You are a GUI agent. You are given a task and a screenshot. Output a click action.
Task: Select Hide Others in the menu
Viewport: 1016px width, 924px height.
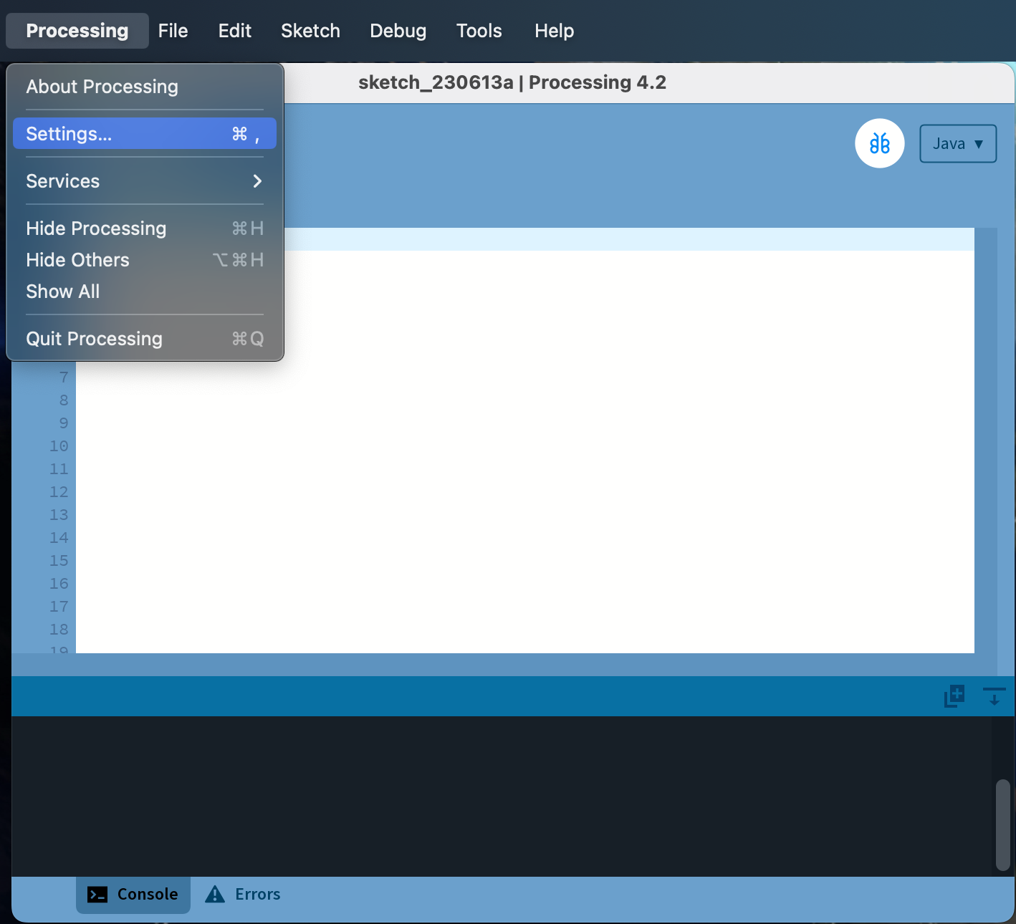(x=77, y=260)
